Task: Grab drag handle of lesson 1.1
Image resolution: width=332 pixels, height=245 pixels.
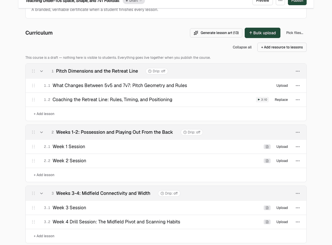Action: (x=33, y=86)
